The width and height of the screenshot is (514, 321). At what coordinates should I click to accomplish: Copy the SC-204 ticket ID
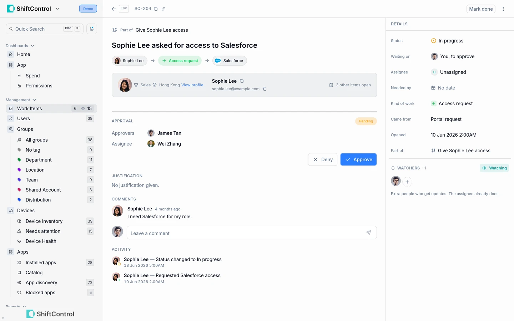click(x=156, y=9)
